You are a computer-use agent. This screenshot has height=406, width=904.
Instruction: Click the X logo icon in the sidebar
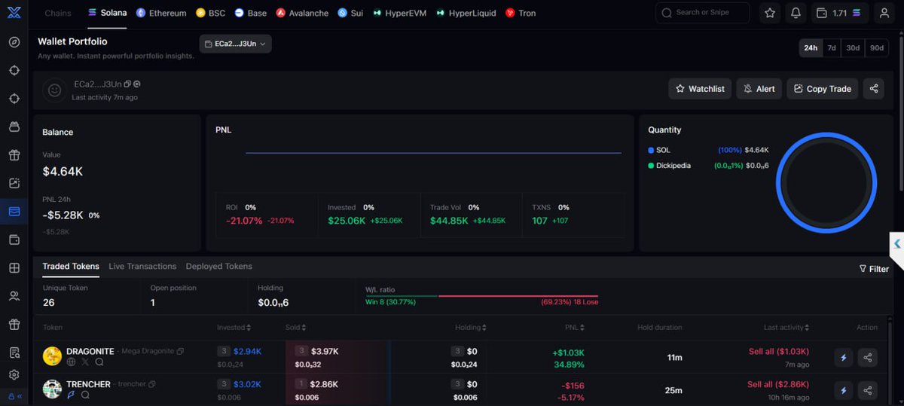(x=14, y=13)
